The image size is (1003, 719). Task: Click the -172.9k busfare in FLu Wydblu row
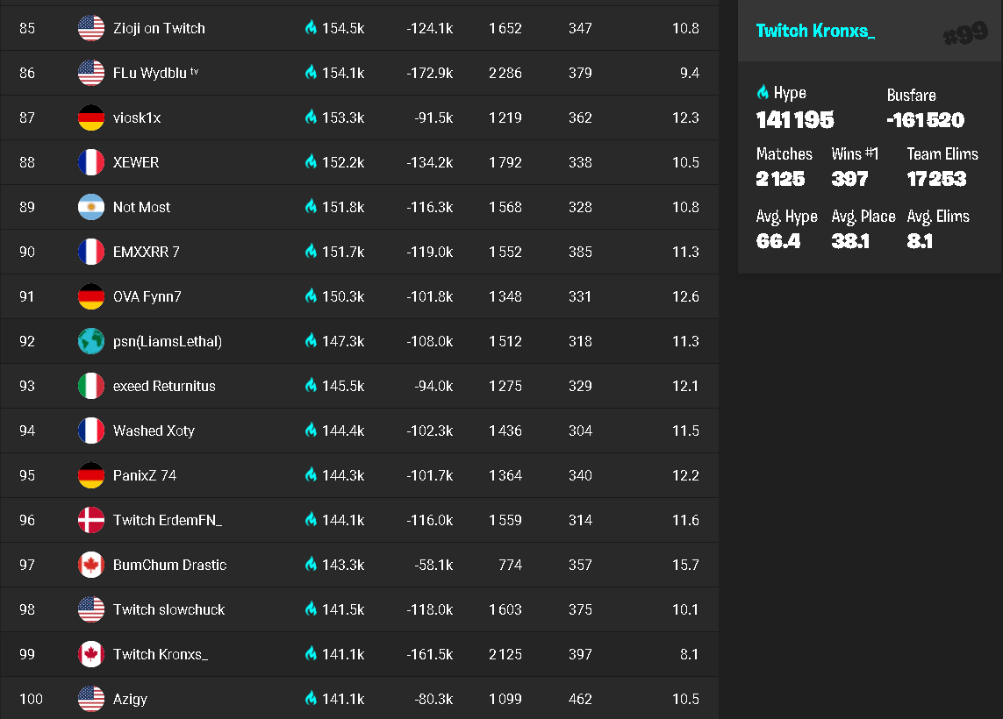point(429,73)
